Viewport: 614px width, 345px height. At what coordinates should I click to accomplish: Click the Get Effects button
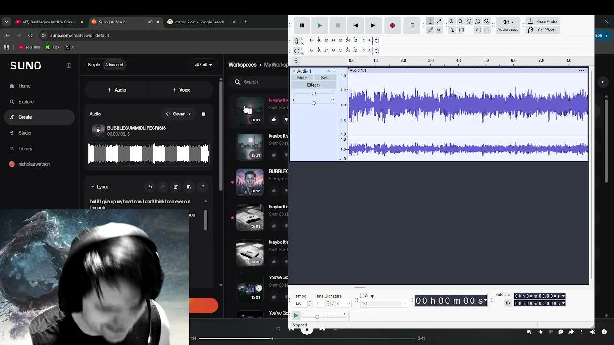tap(542, 30)
